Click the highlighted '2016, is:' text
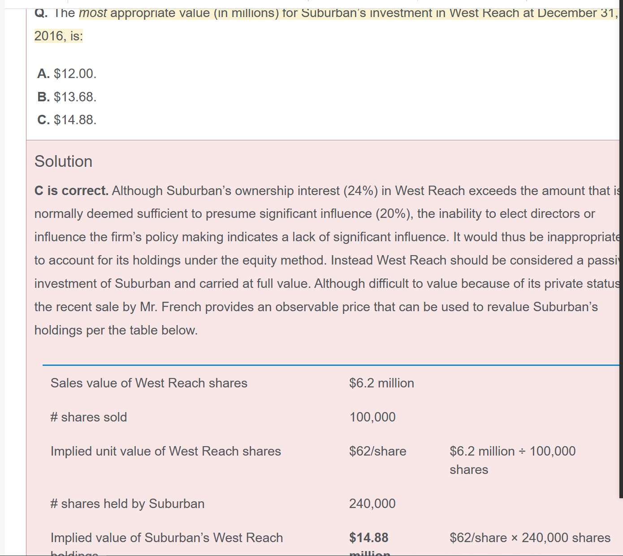 tap(59, 36)
